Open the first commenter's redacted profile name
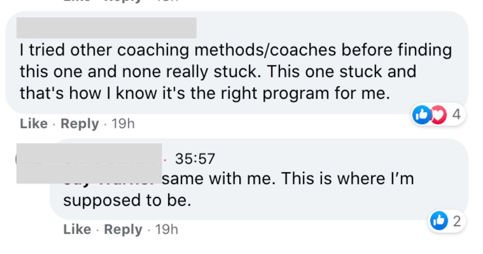Image resolution: width=483 pixels, height=254 pixels. (x=106, y=28)
